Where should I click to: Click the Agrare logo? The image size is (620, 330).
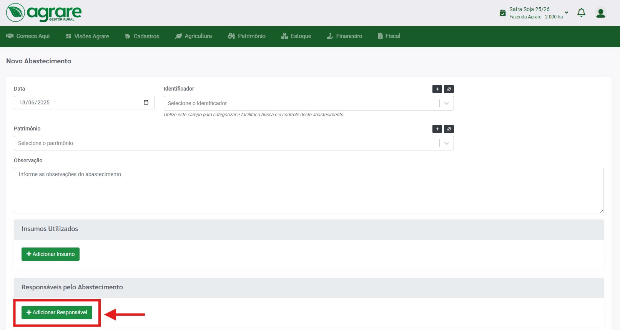(x=44, y=13)
